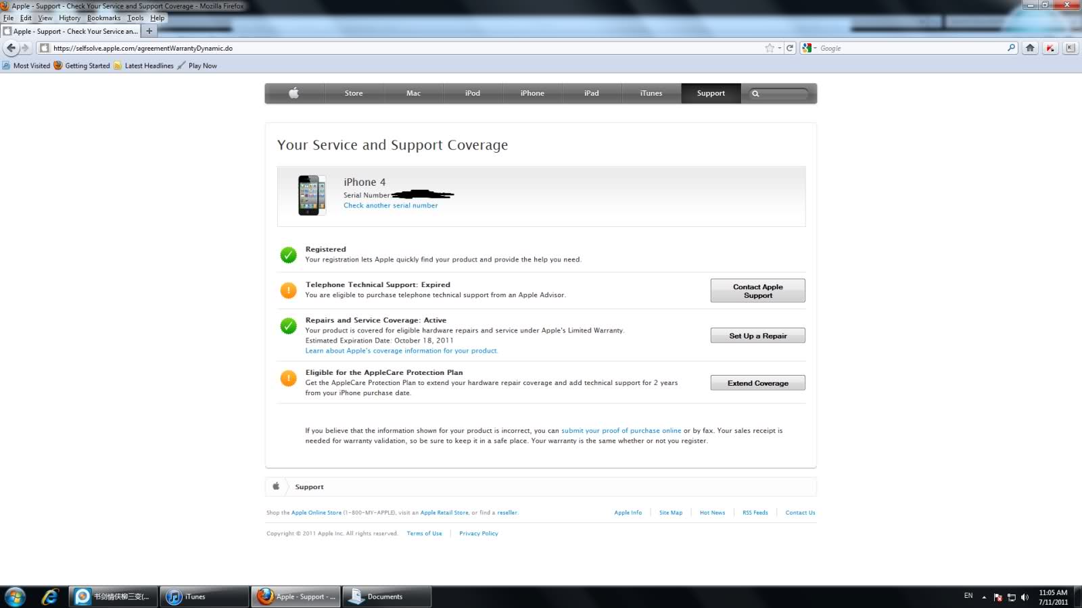This screenshot has width=1082, height=608.
Task: Click Contact Apple Support button
Action: tap(757, 290)
